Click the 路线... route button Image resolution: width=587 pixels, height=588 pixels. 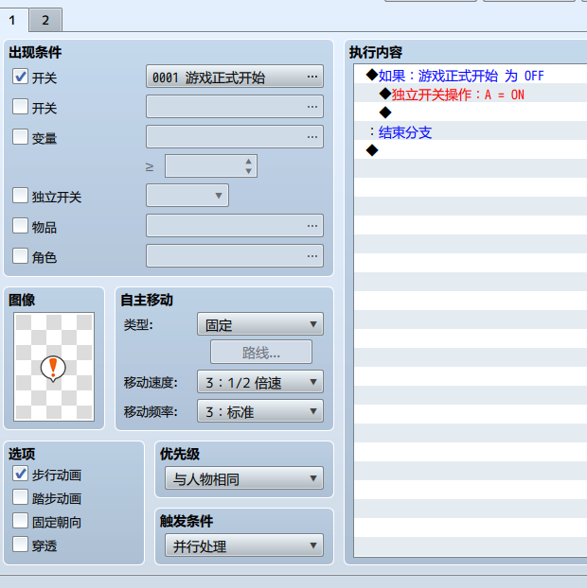point(261,352)
